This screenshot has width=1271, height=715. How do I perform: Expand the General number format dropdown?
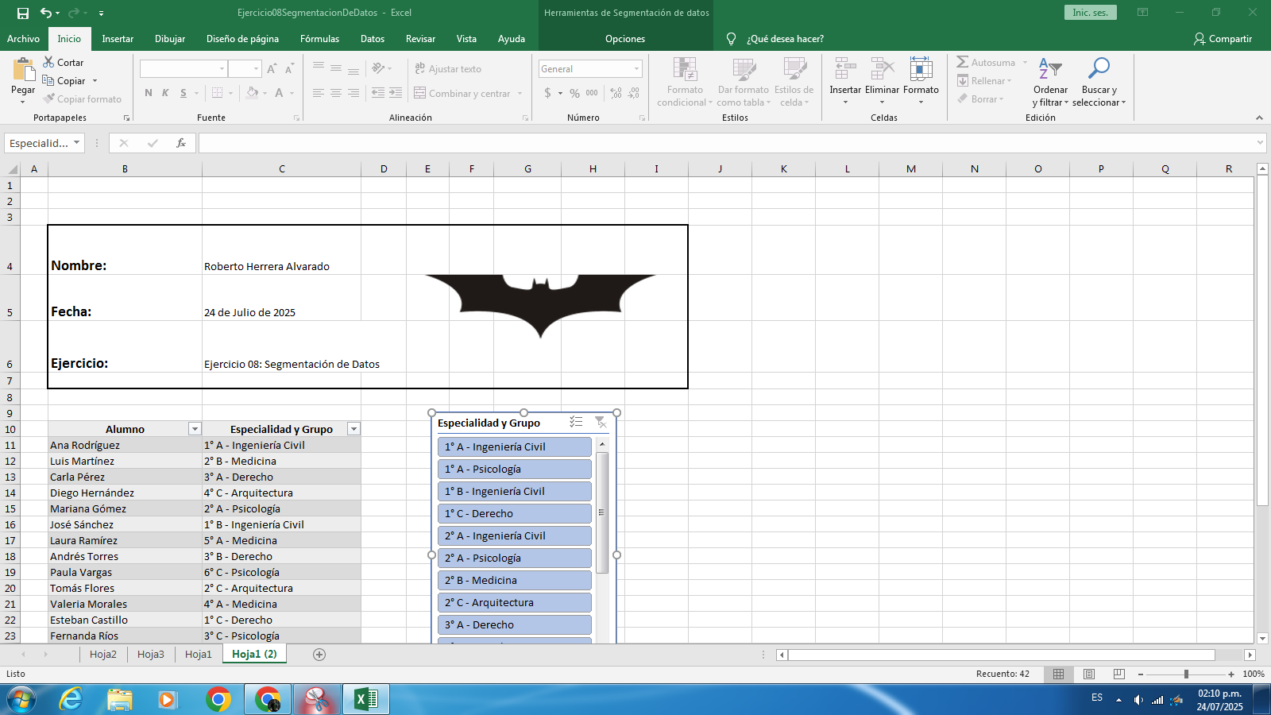(x=636, y=69)
